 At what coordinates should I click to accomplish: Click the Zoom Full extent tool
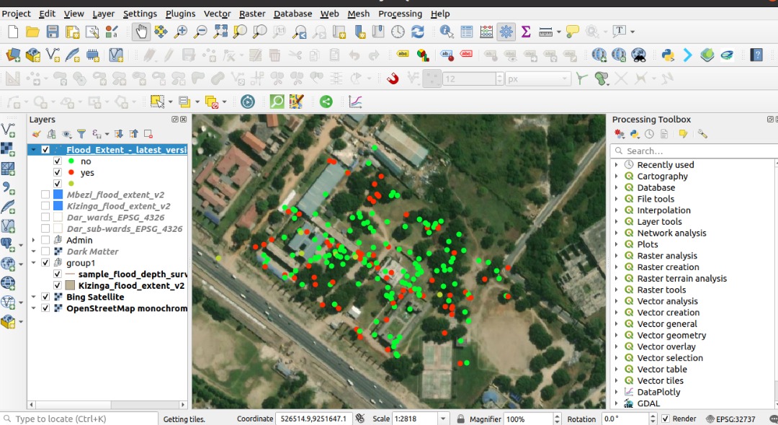220,32
